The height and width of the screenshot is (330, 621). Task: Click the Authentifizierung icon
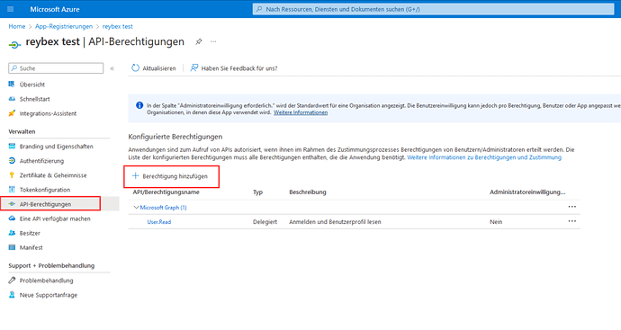pos(12,161)
